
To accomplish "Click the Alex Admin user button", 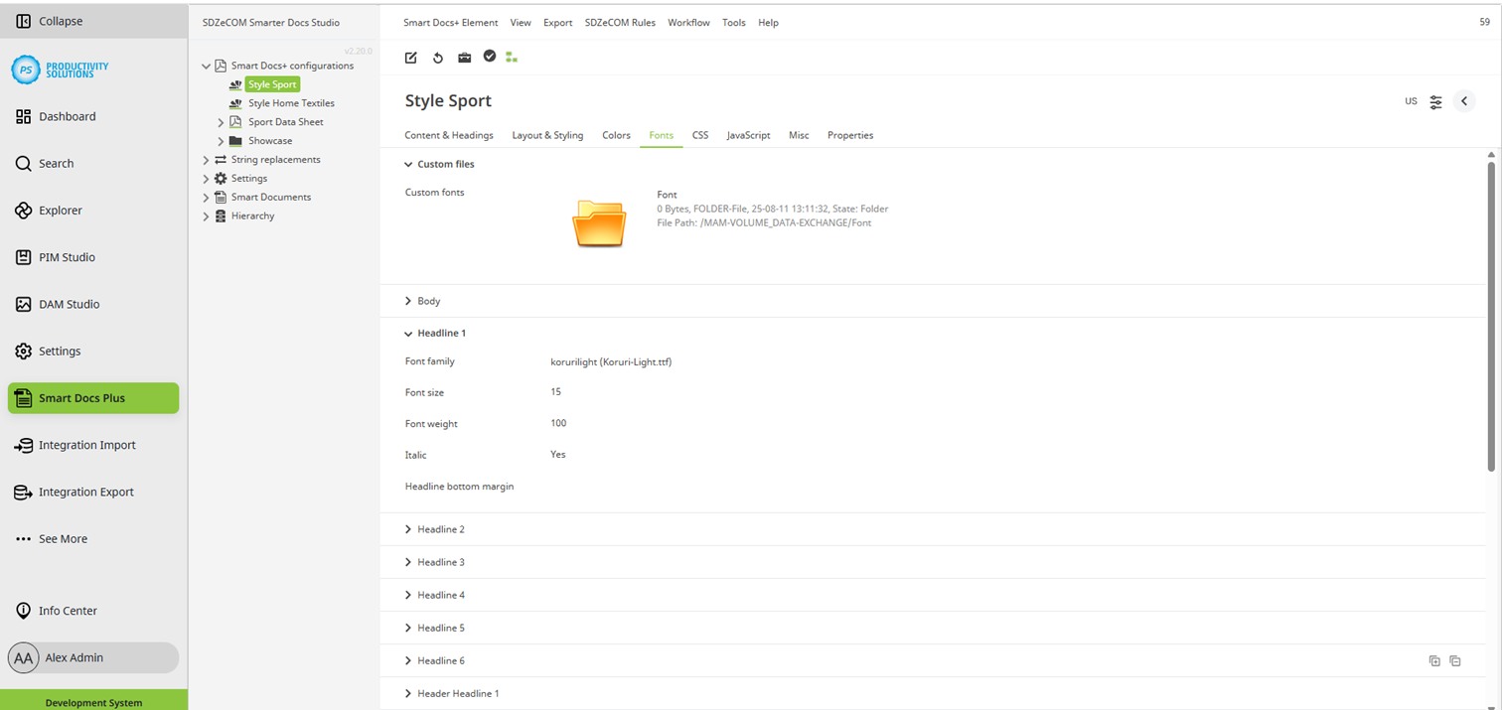I will (93, 658).
